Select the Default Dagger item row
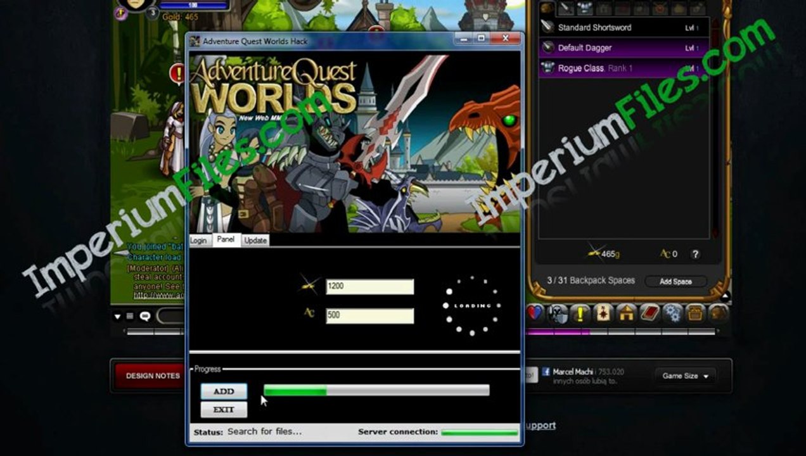The width and height of the screenshot is (806, 456). point(623,47)
